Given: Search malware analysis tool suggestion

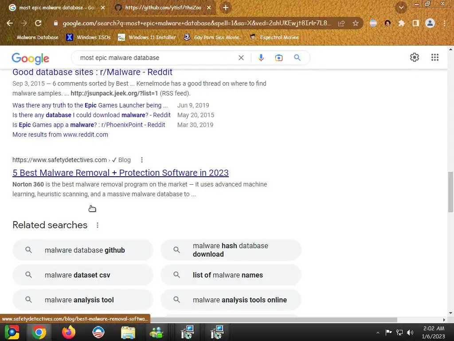Looking at the screenshot, I should (x=83, y=300).
